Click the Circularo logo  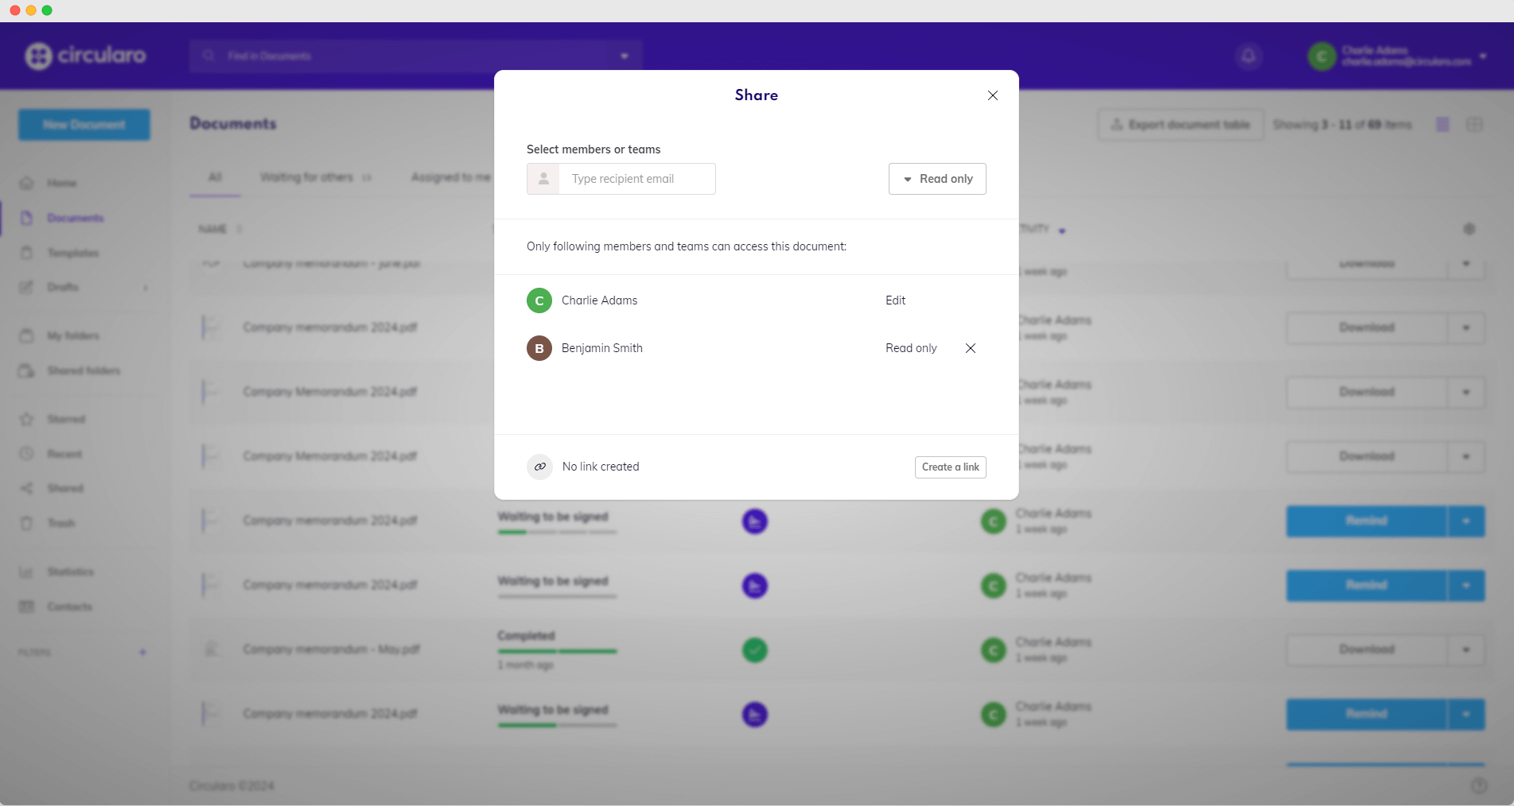pos(86,56)
